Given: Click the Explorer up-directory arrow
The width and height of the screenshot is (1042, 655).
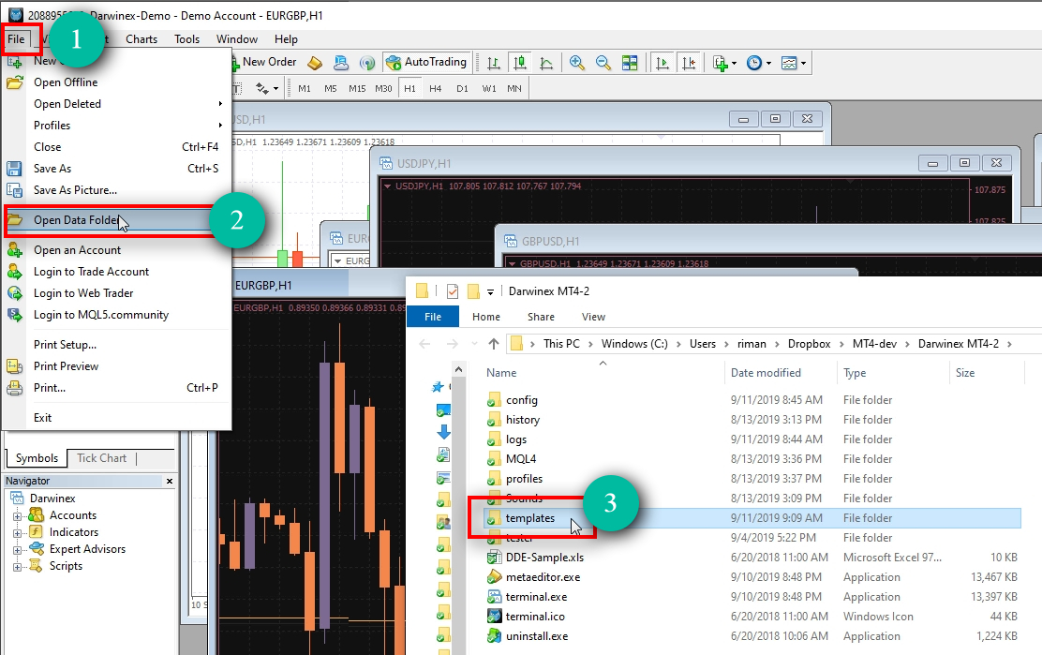Looking at the screenshot, I should click(x=493, y=344).
